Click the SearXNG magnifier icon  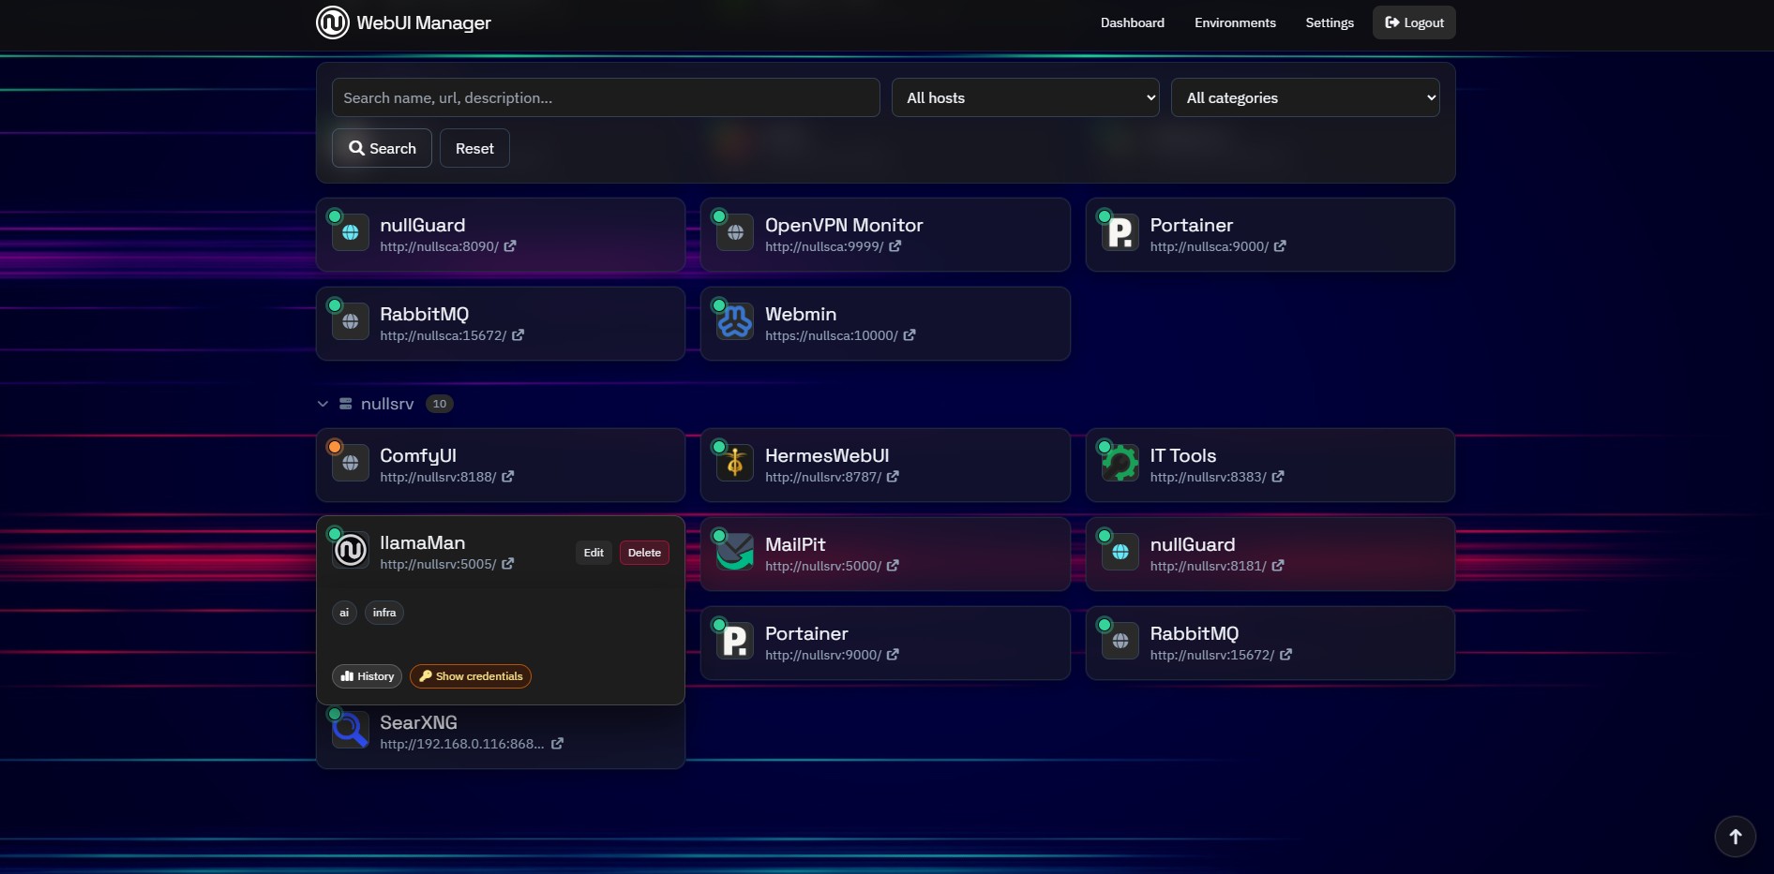351,730
